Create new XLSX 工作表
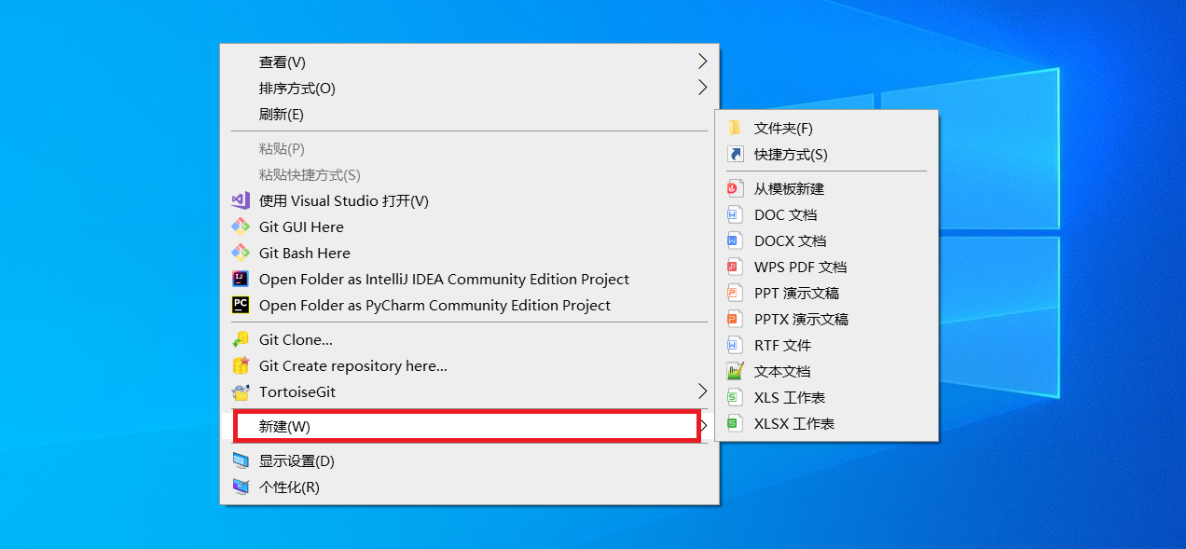The width and height of the screenshot is (1186, 549). (x=826, y=424)
